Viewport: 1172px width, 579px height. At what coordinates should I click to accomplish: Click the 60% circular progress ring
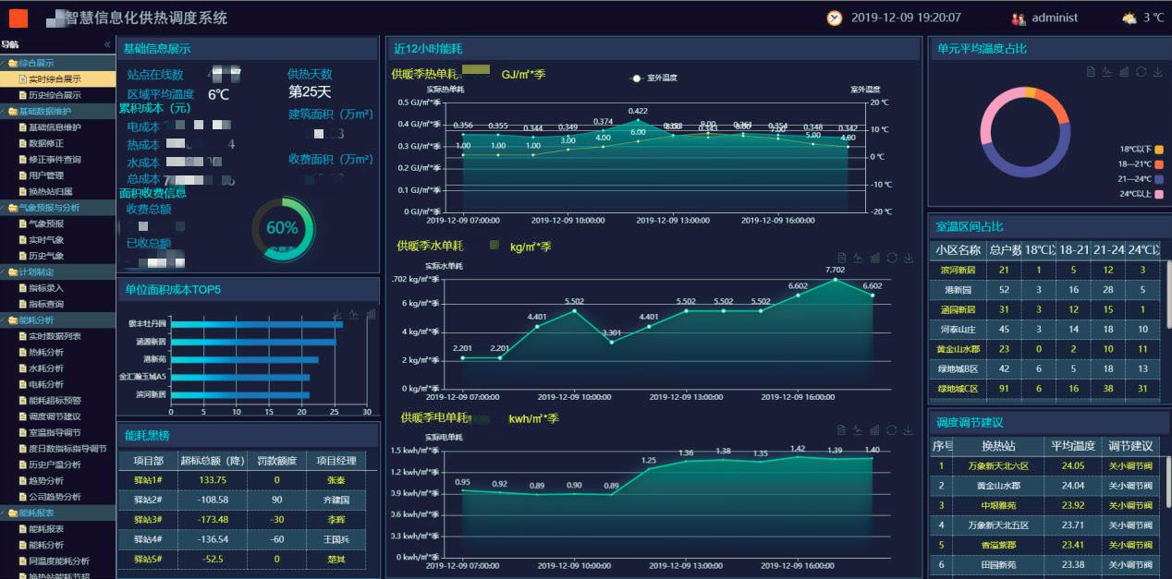click(x=282, y=228)
